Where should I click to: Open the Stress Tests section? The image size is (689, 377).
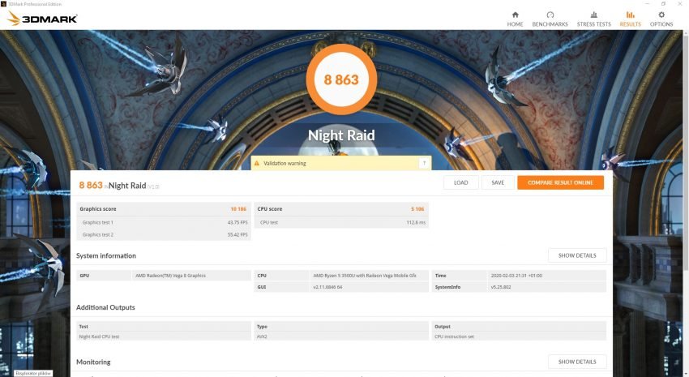click(x=593, y=19)
